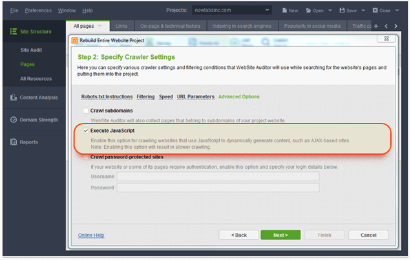Toggle Crawl password-protected sites checkbox
Viewport: 411px width, 260px height.
click(x=85, y=157)
